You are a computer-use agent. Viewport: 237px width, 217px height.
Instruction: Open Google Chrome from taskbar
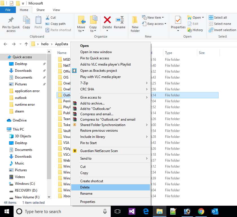pyautogui.click(x=201, y=211)
